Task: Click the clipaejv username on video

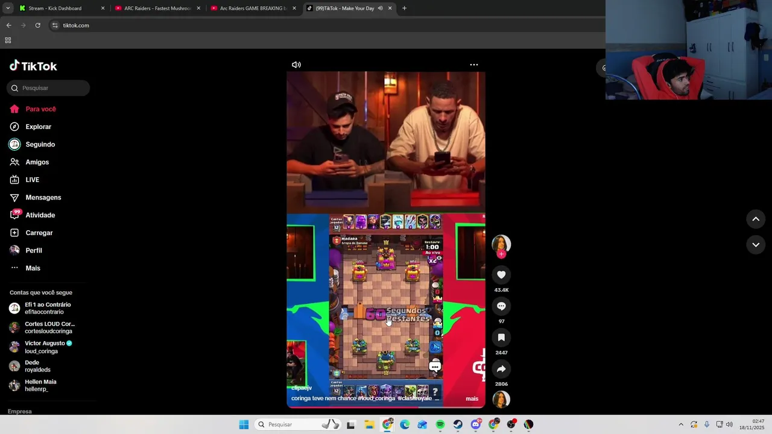Action: click(302, 388)
